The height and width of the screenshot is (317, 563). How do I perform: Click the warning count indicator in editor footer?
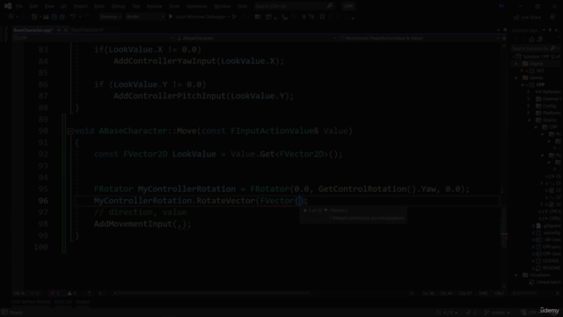[x=72, y=293]
